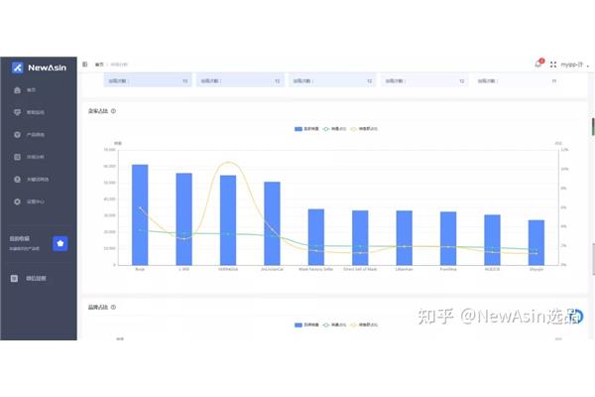Collapse the sidebar with the header fold icon
Image resolution: width=595 pixels, height=397 pixels.
85,65
